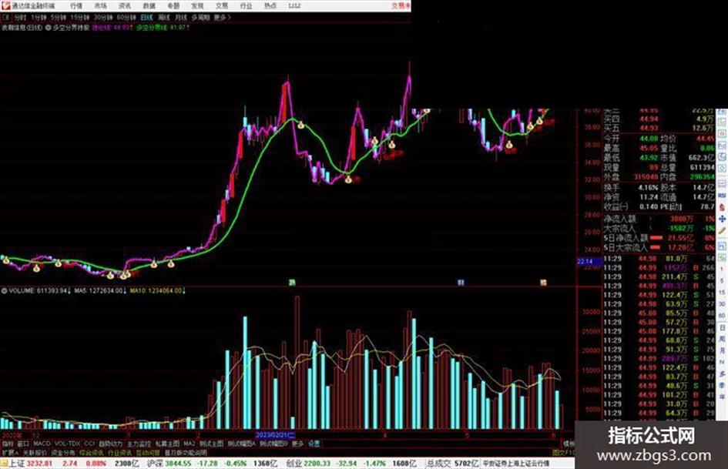The image size is (728, 469).
Task: Switch chart to 分时 period
Action: coord(20,17)
